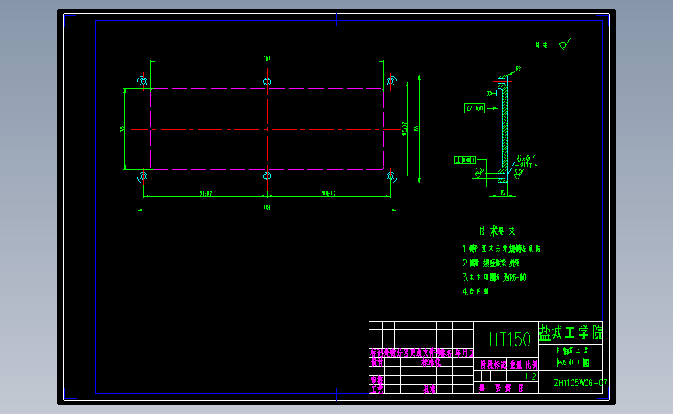
Task: Click the 批准 label in title block
Action: 429,389
